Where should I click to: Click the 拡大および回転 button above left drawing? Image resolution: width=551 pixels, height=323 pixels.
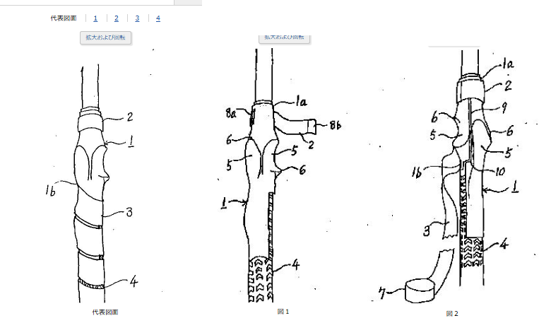[x=106, y=37]
